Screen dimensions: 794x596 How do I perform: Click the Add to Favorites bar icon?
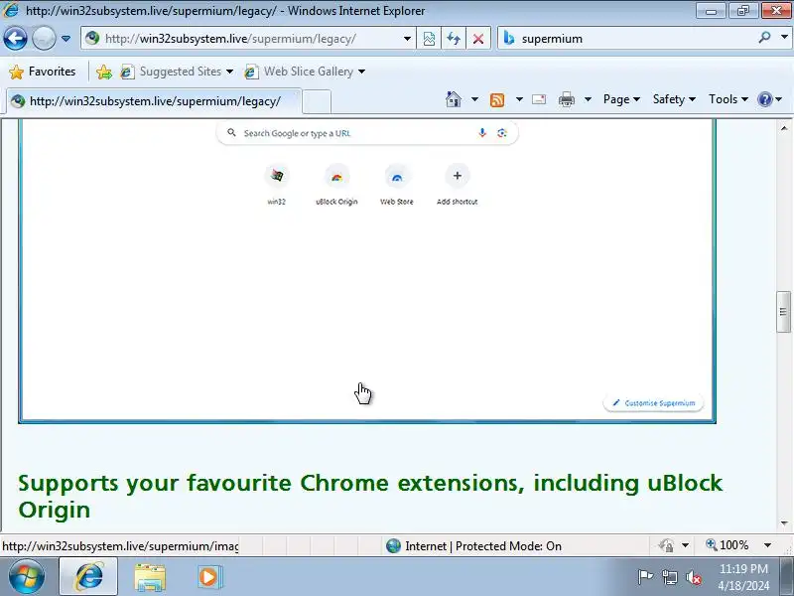click(104, 72)
